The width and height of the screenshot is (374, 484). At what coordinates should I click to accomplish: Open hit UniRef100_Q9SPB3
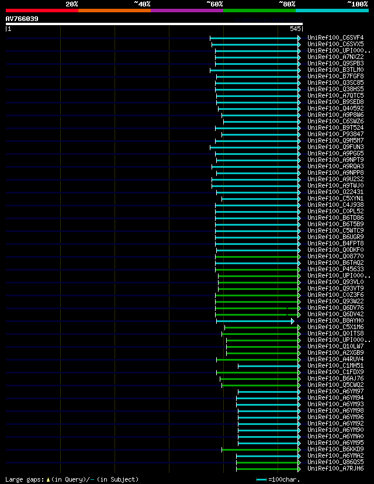(x=335, y=63)
